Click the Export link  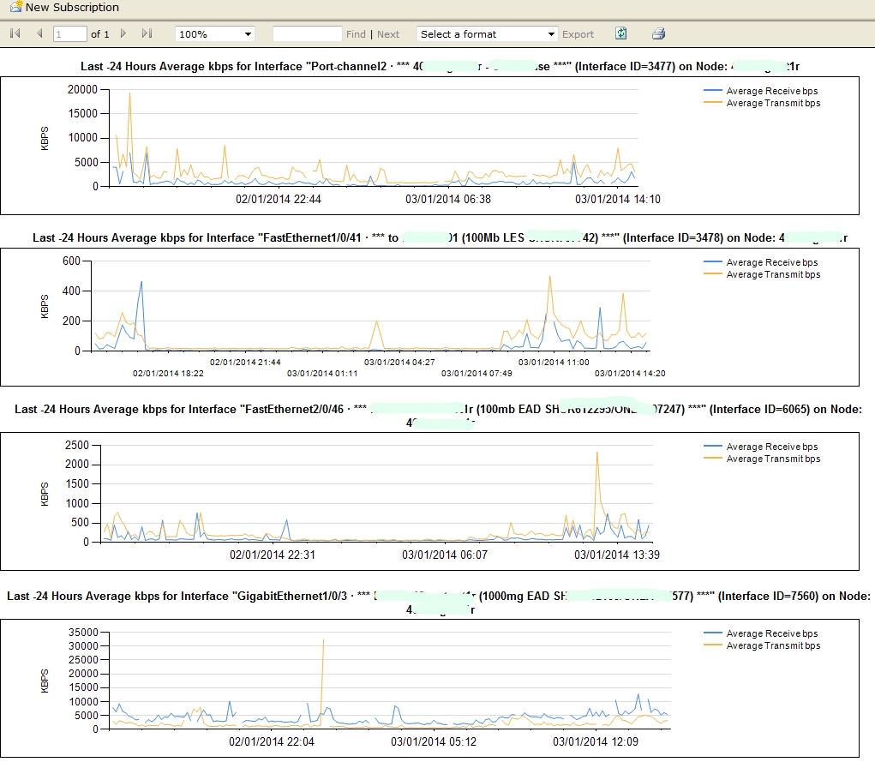pyautogui.click(x=578, y=34)
